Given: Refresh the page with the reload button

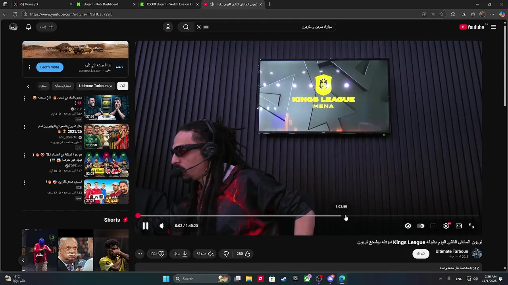Looking at the screenshot, I should pos(15,14).
